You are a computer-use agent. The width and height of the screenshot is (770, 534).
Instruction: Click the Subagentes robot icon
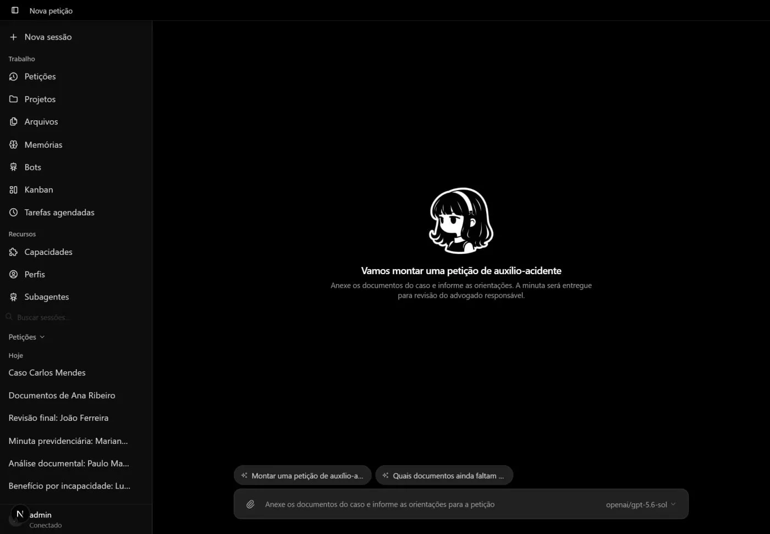(13, 297)
